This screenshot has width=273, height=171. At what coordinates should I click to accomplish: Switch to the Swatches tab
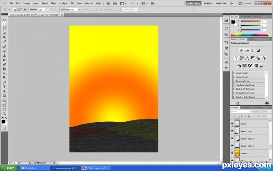click(246, 17)
